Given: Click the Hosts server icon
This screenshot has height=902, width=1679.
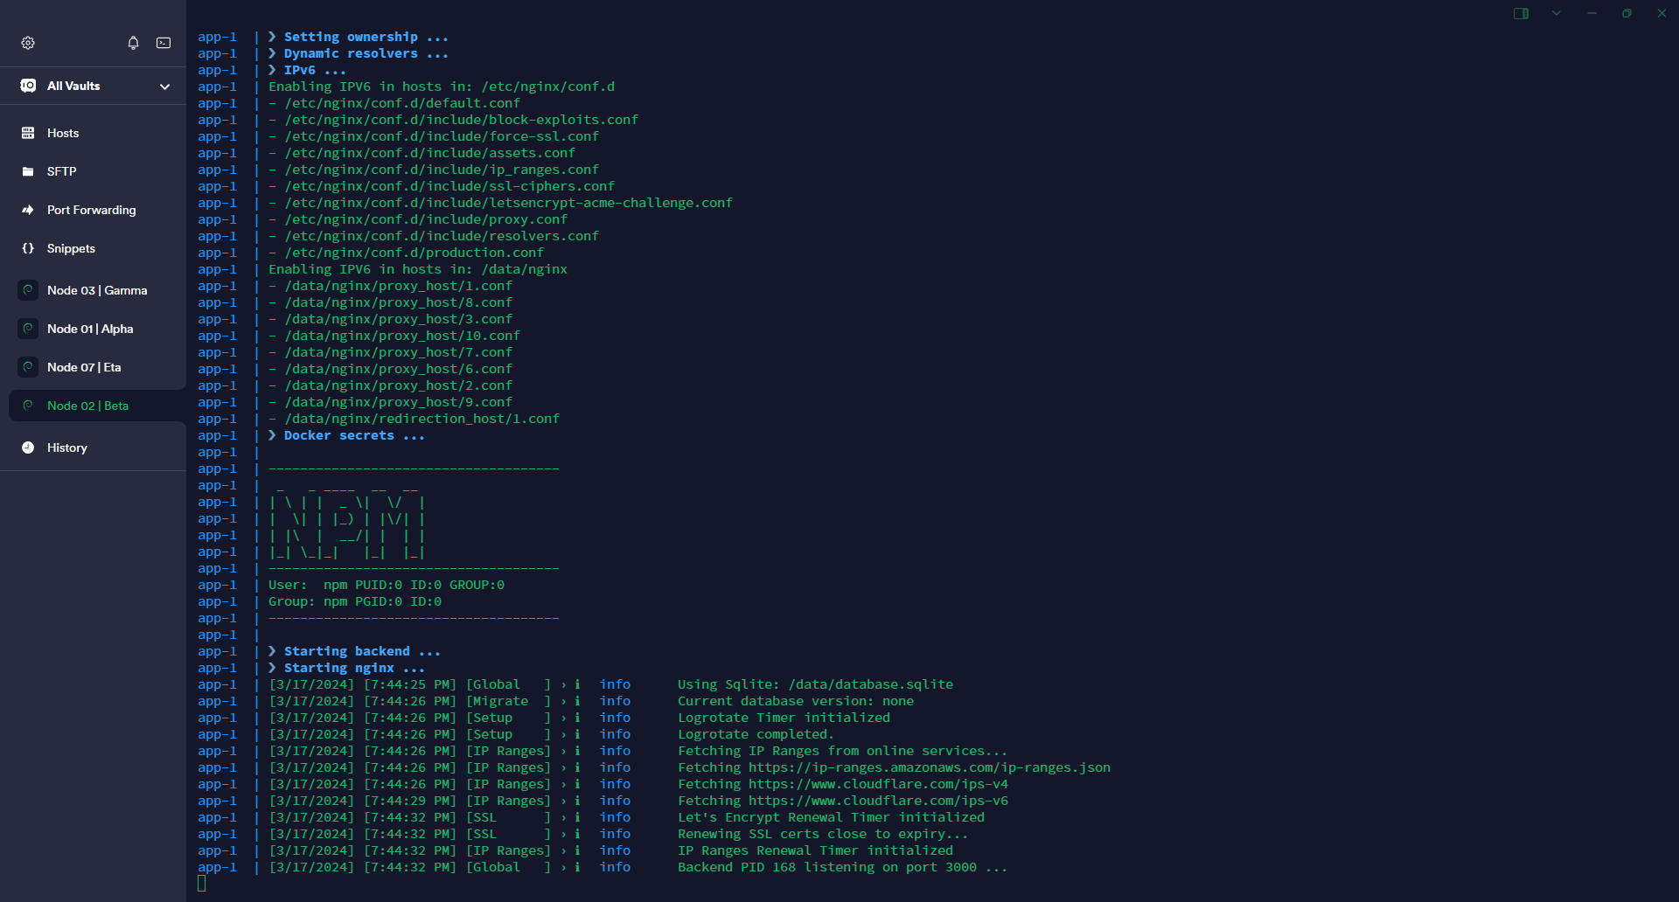Looking at the screenshot, I should [x=28, y=133].
